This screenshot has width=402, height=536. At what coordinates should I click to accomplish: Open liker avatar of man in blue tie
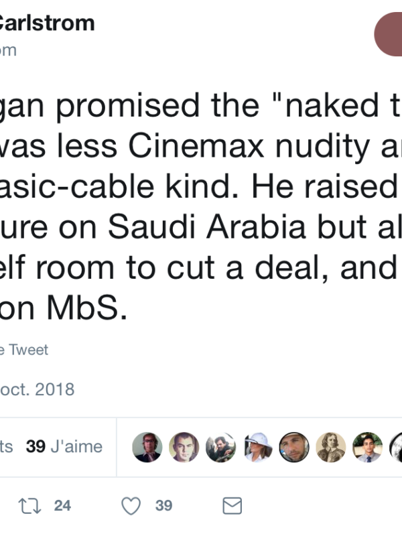tap(367, 447)
